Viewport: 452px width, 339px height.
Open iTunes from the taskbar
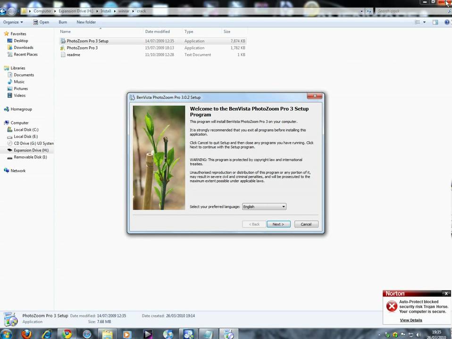168,334
